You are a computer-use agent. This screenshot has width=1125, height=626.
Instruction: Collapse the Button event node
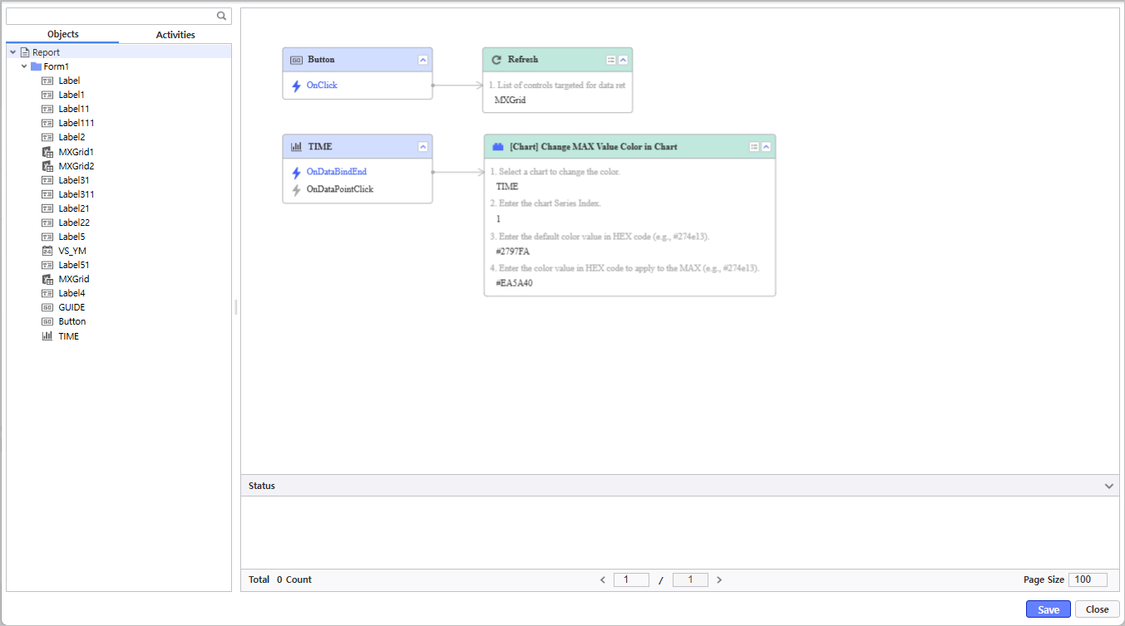click(422, 60)
